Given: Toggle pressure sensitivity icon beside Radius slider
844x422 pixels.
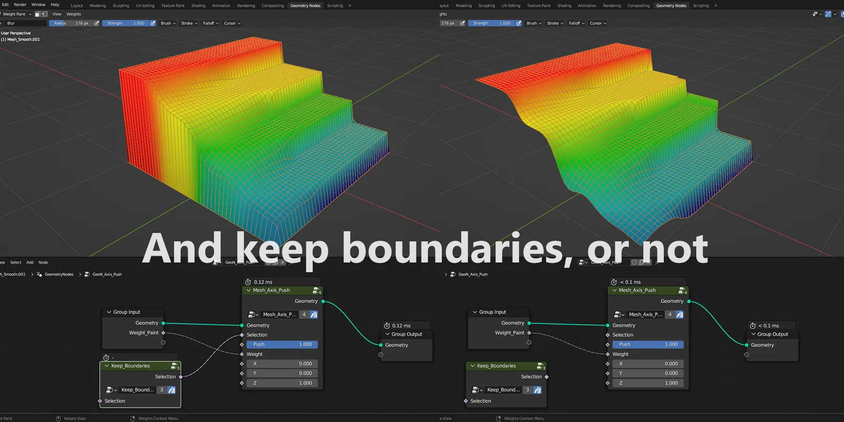Looking at the screenshot, I should click(97, 23).
